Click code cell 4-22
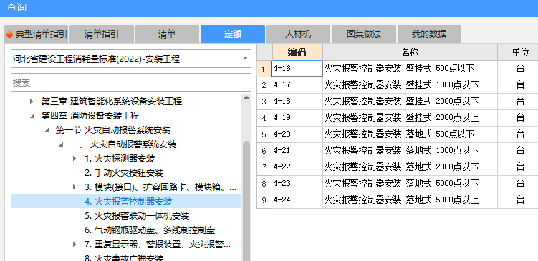The height and width of the screenshot is (261, 538). pyautogui.click(x=297, y=167)
